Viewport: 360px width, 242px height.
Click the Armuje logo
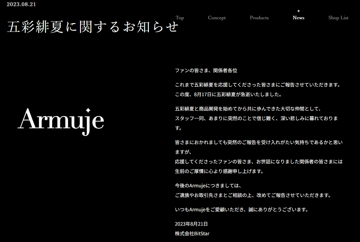(62, 121)
